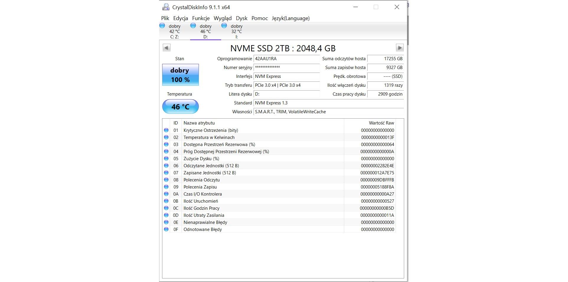Screen dimensions: 568x282
Task: Switch to the D: disk tab
Action: point(205,31)
